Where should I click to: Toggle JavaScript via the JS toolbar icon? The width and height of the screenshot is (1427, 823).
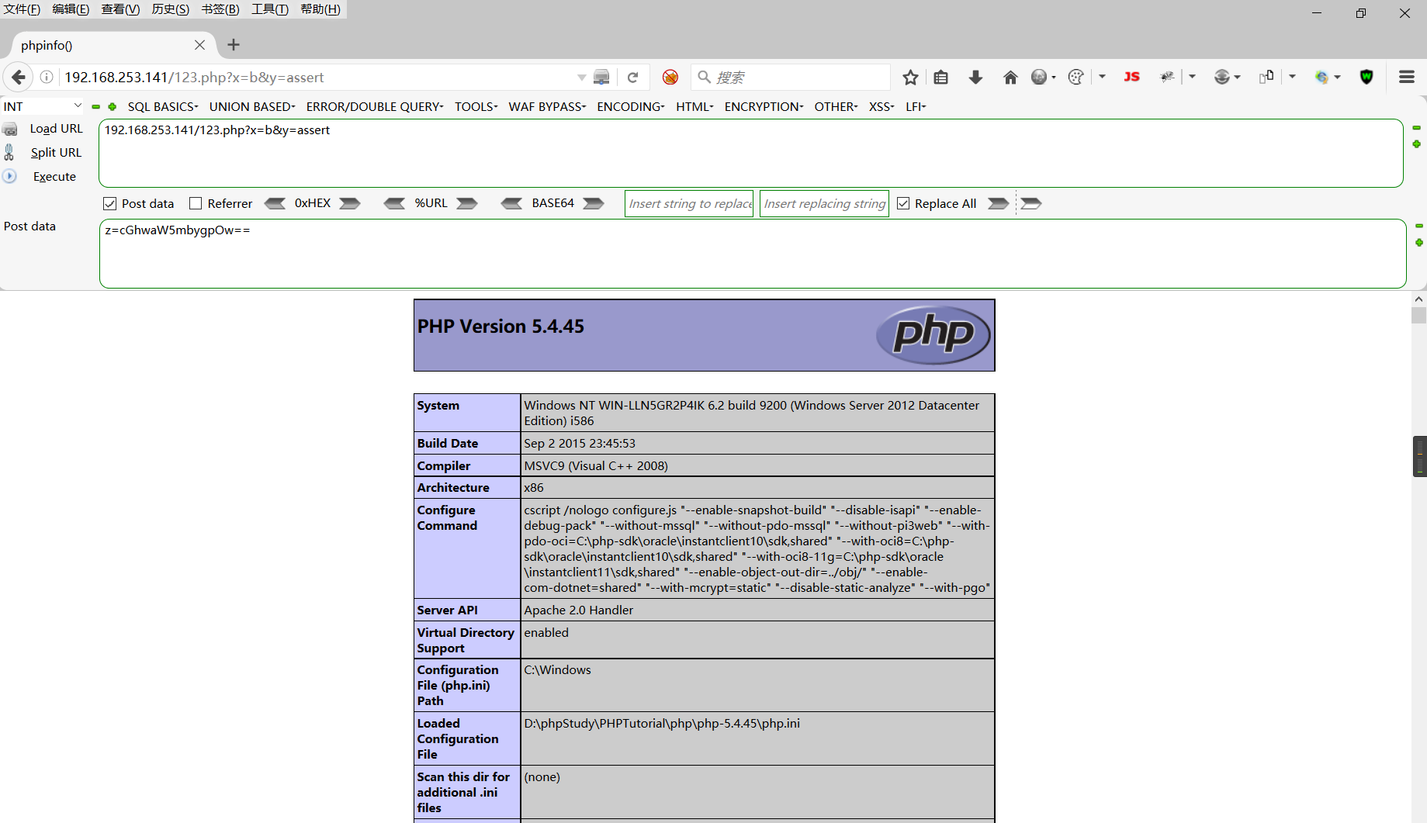click(1131, 77)
